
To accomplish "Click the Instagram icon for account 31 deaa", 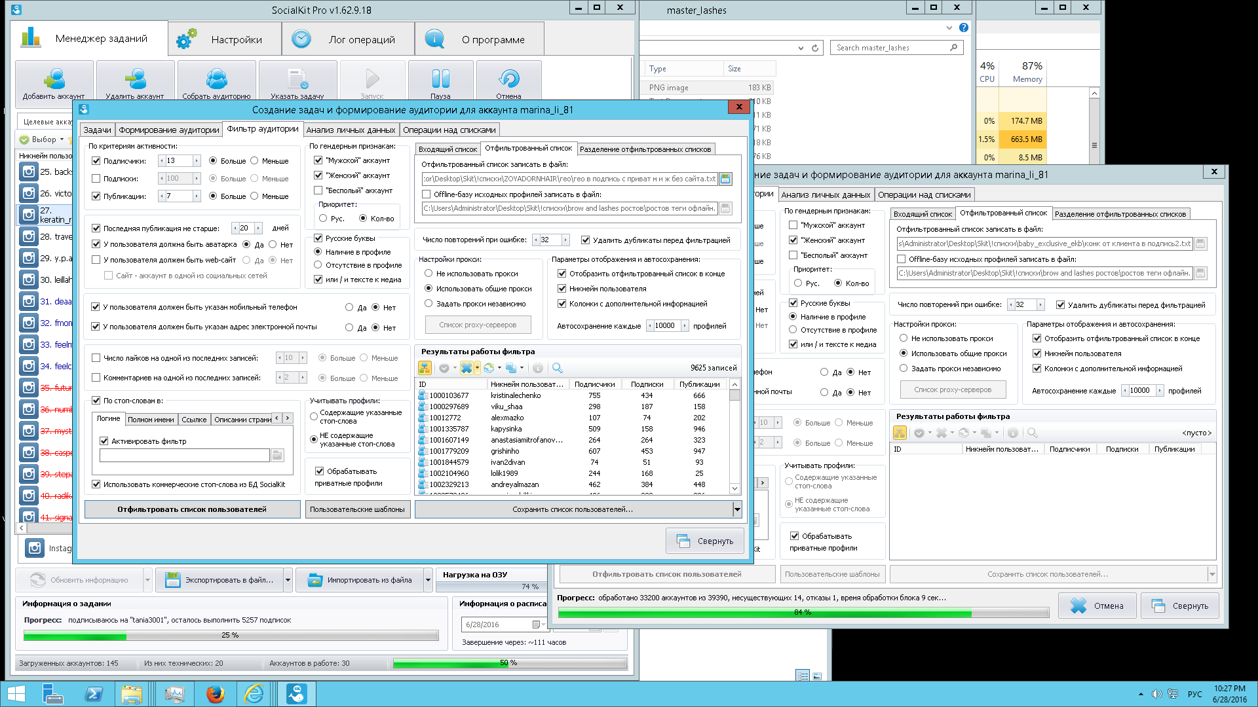I will coord(28,301).
